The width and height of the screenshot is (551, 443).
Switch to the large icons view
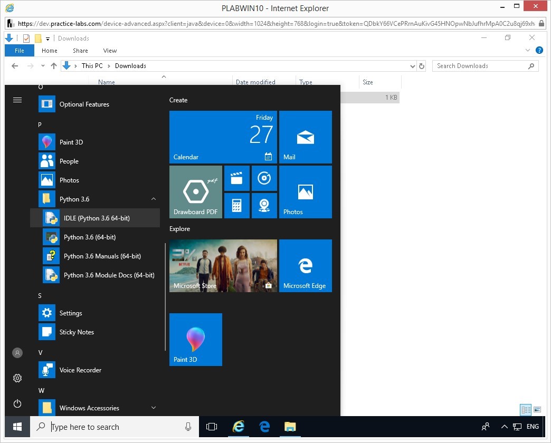click(537, 409)
